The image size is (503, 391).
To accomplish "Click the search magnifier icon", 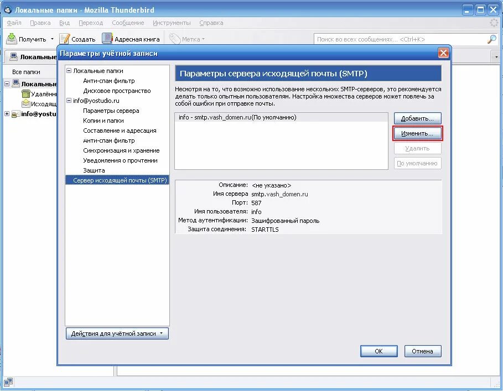I will pyautogui.click(x=492, y=39).
